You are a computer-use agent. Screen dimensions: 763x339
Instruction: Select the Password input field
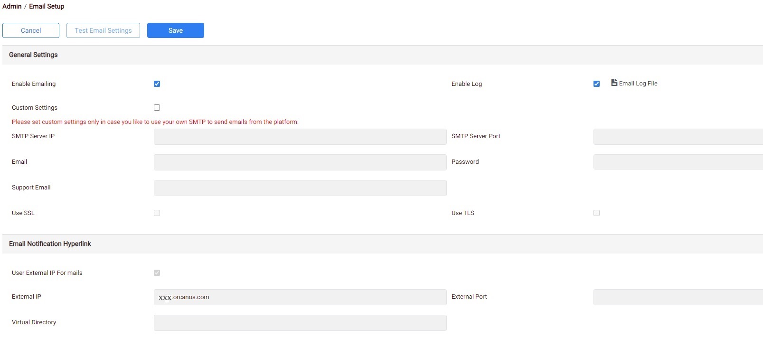(677, 161)
